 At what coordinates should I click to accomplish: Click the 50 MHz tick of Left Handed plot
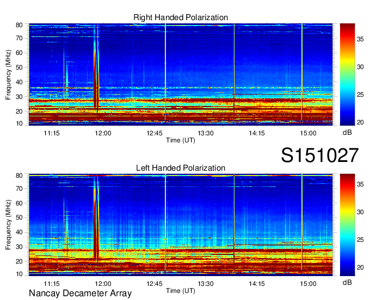(x=20, y=217)
